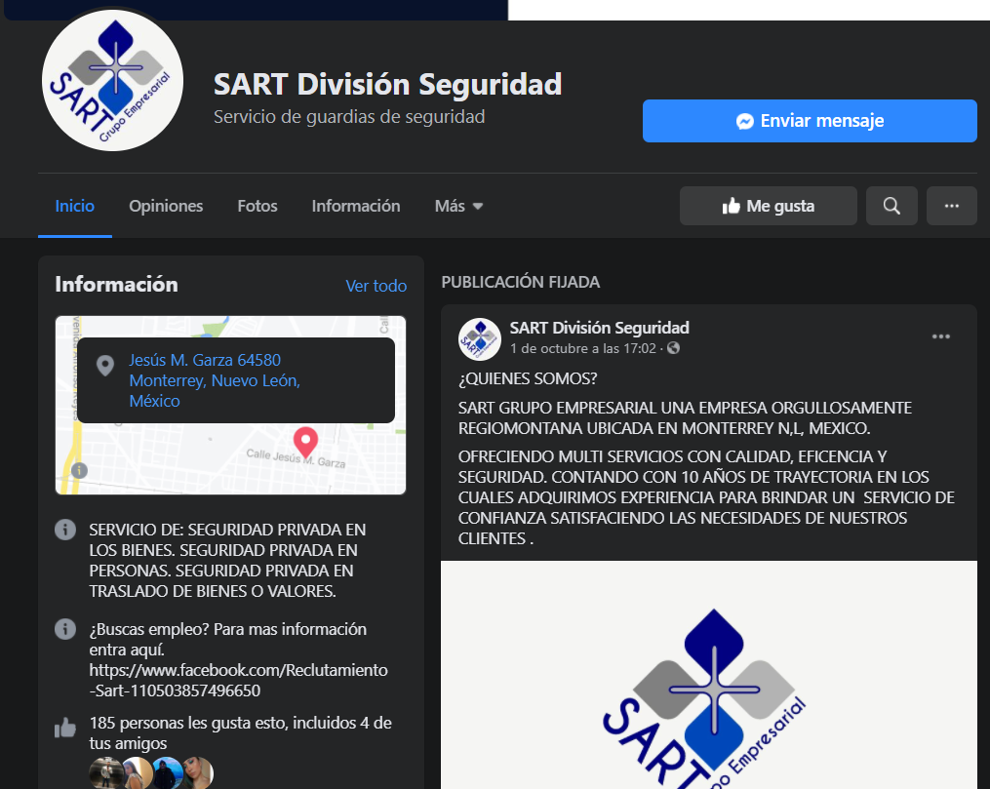
Task: Click the public globe privacy icon
Action: point(674,348)
